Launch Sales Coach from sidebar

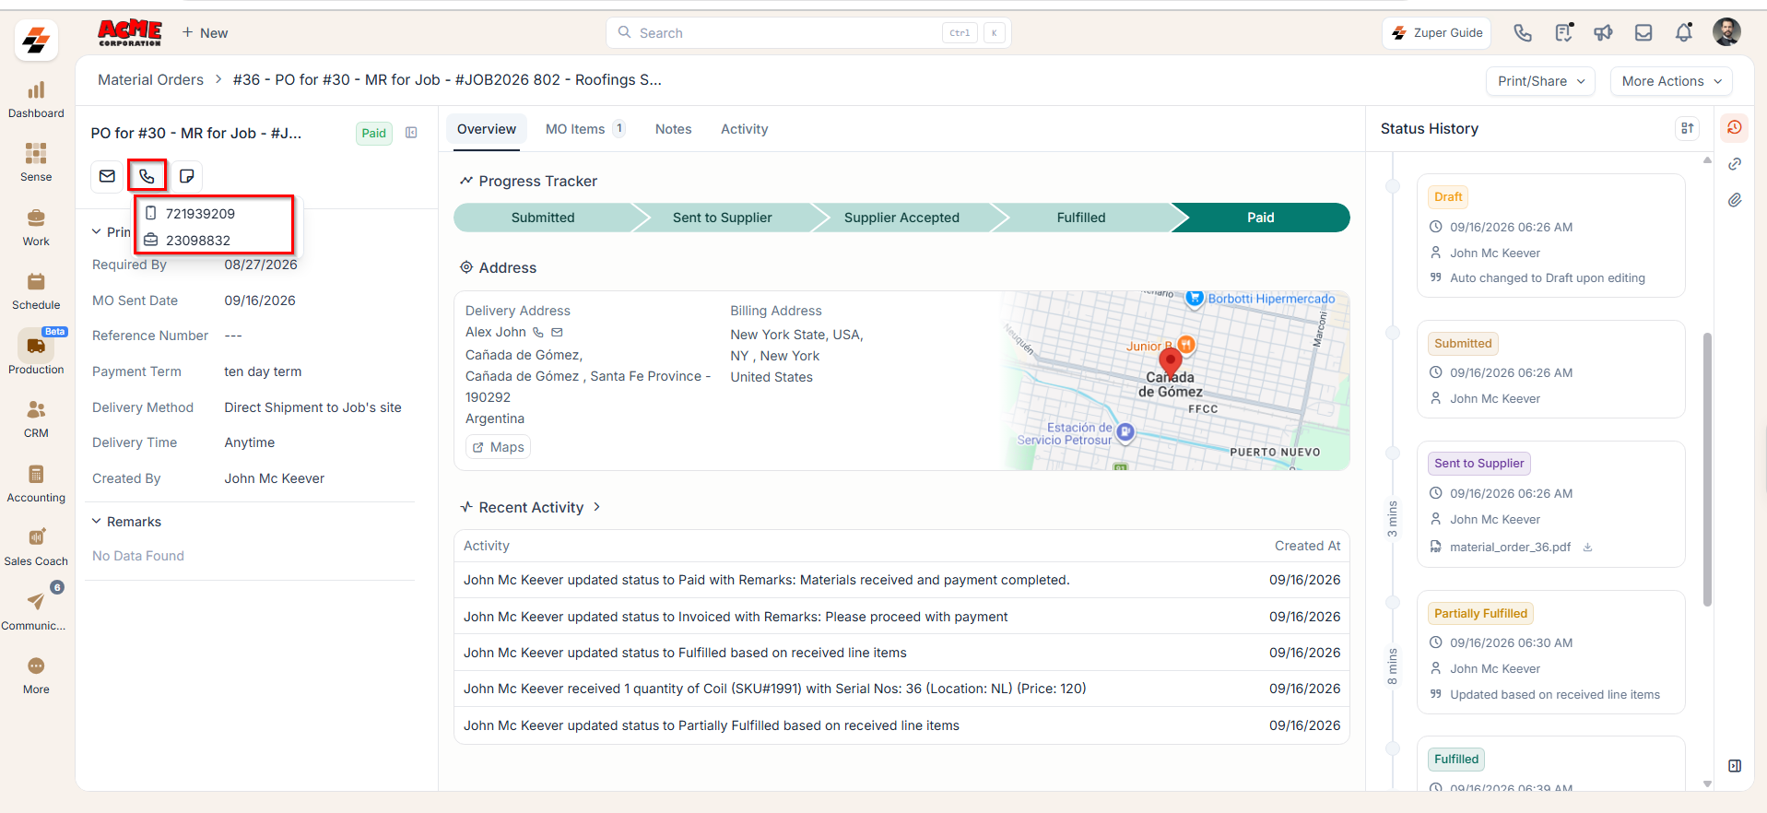point(36,548)
